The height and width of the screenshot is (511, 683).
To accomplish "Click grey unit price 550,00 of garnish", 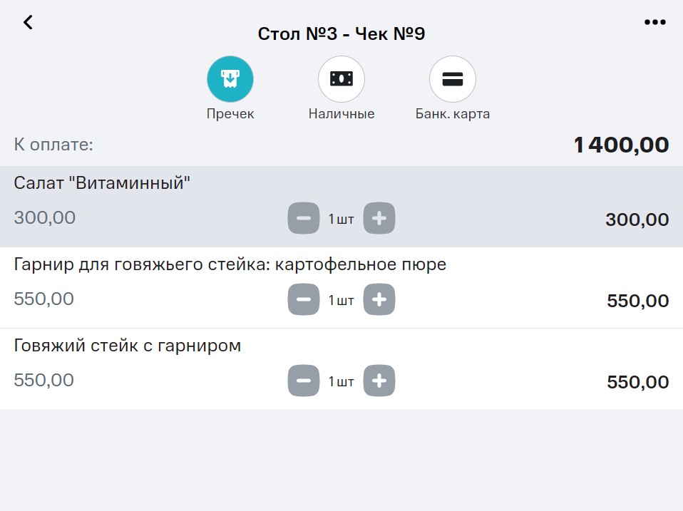I will [x=44, y=299].
